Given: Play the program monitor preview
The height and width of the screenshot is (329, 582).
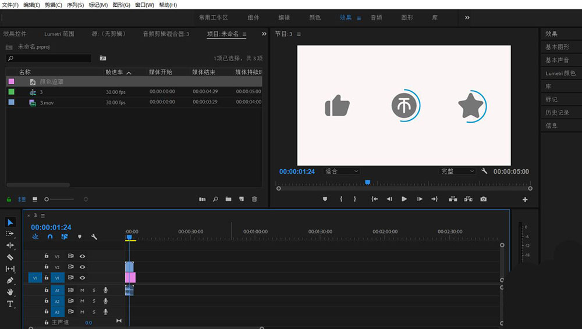Looking at the screenshot, I should (404, 199).
